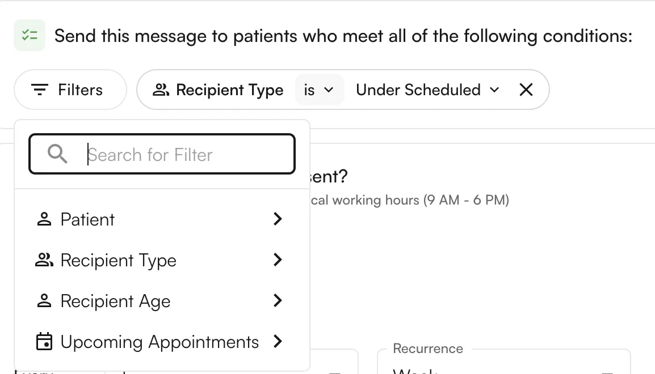The image size is (655, 374).
Task: Click the people icon in the Recipient Type chip
Action: pos(161,90)
